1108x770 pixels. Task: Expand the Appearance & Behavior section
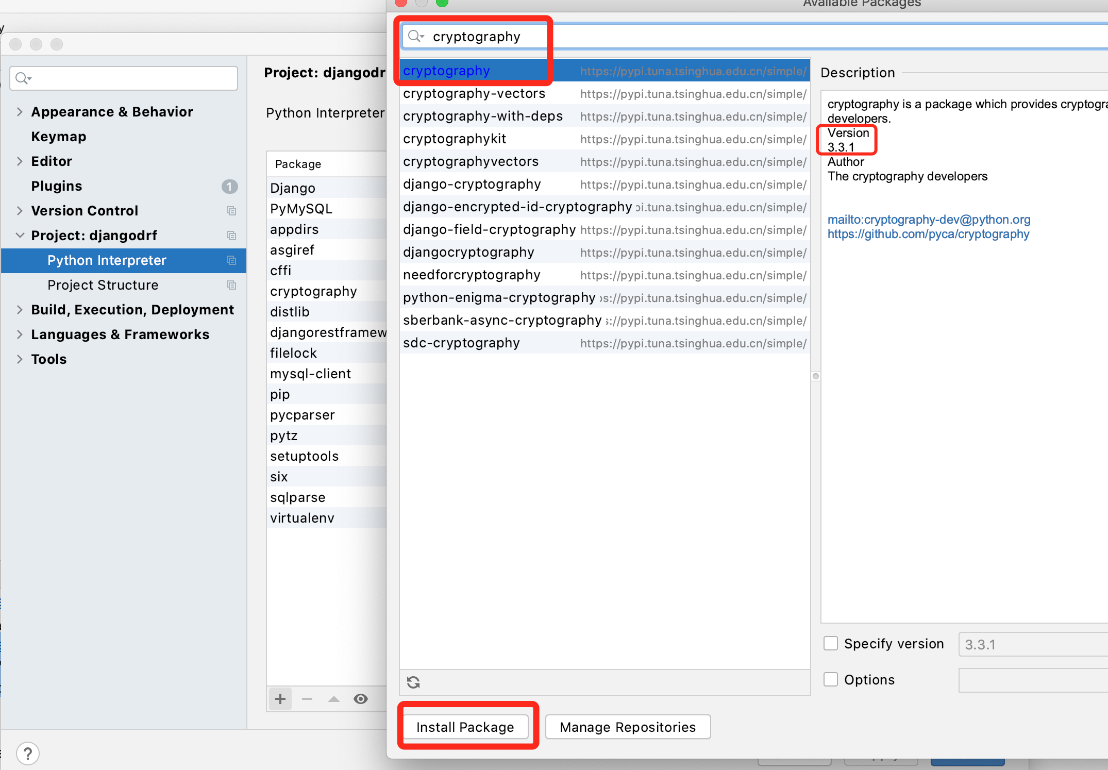20,111
